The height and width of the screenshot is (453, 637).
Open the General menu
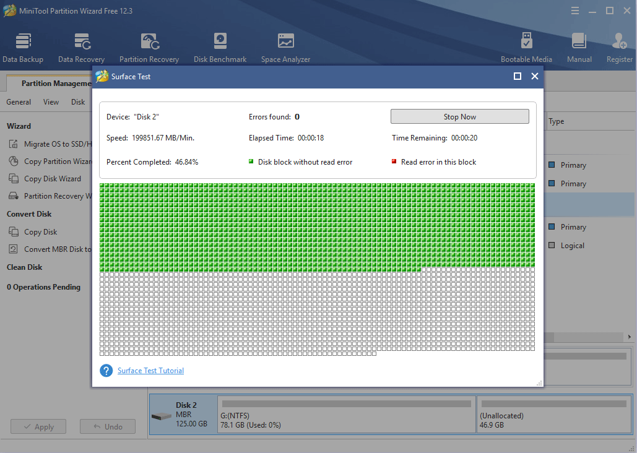click(x=19, y=102)
